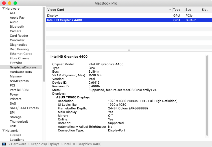Click the Hardware group label in sidebar

pos(12,8)
